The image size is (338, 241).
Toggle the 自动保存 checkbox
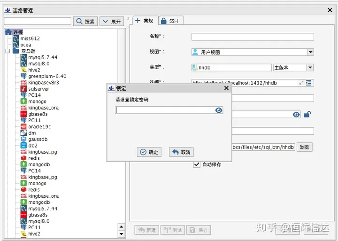coord(197,164)
